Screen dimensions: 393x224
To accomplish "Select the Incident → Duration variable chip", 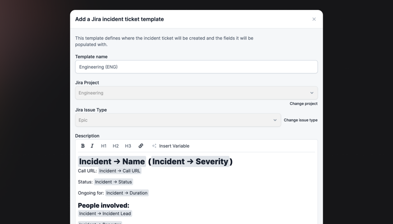I will [x=127, y=193].
